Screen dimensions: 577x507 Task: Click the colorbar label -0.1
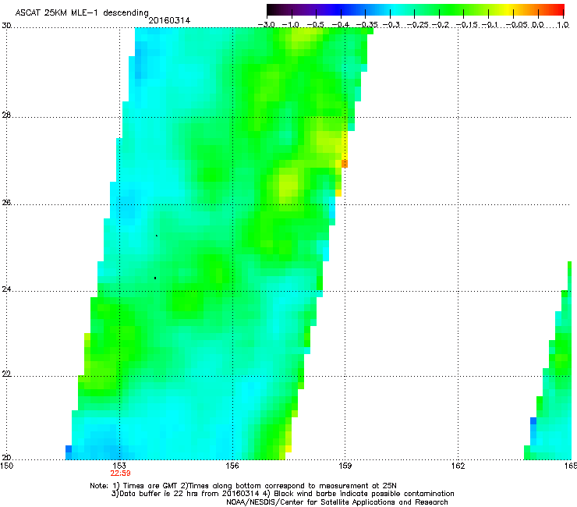click(490, 25)
